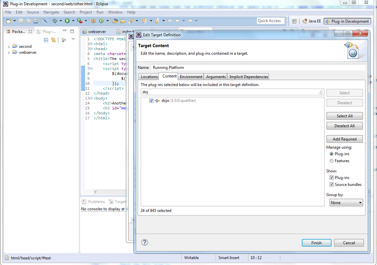Click Cancel in Edit Target Definition dialog
Screen dimensions: 377x265
349,243
